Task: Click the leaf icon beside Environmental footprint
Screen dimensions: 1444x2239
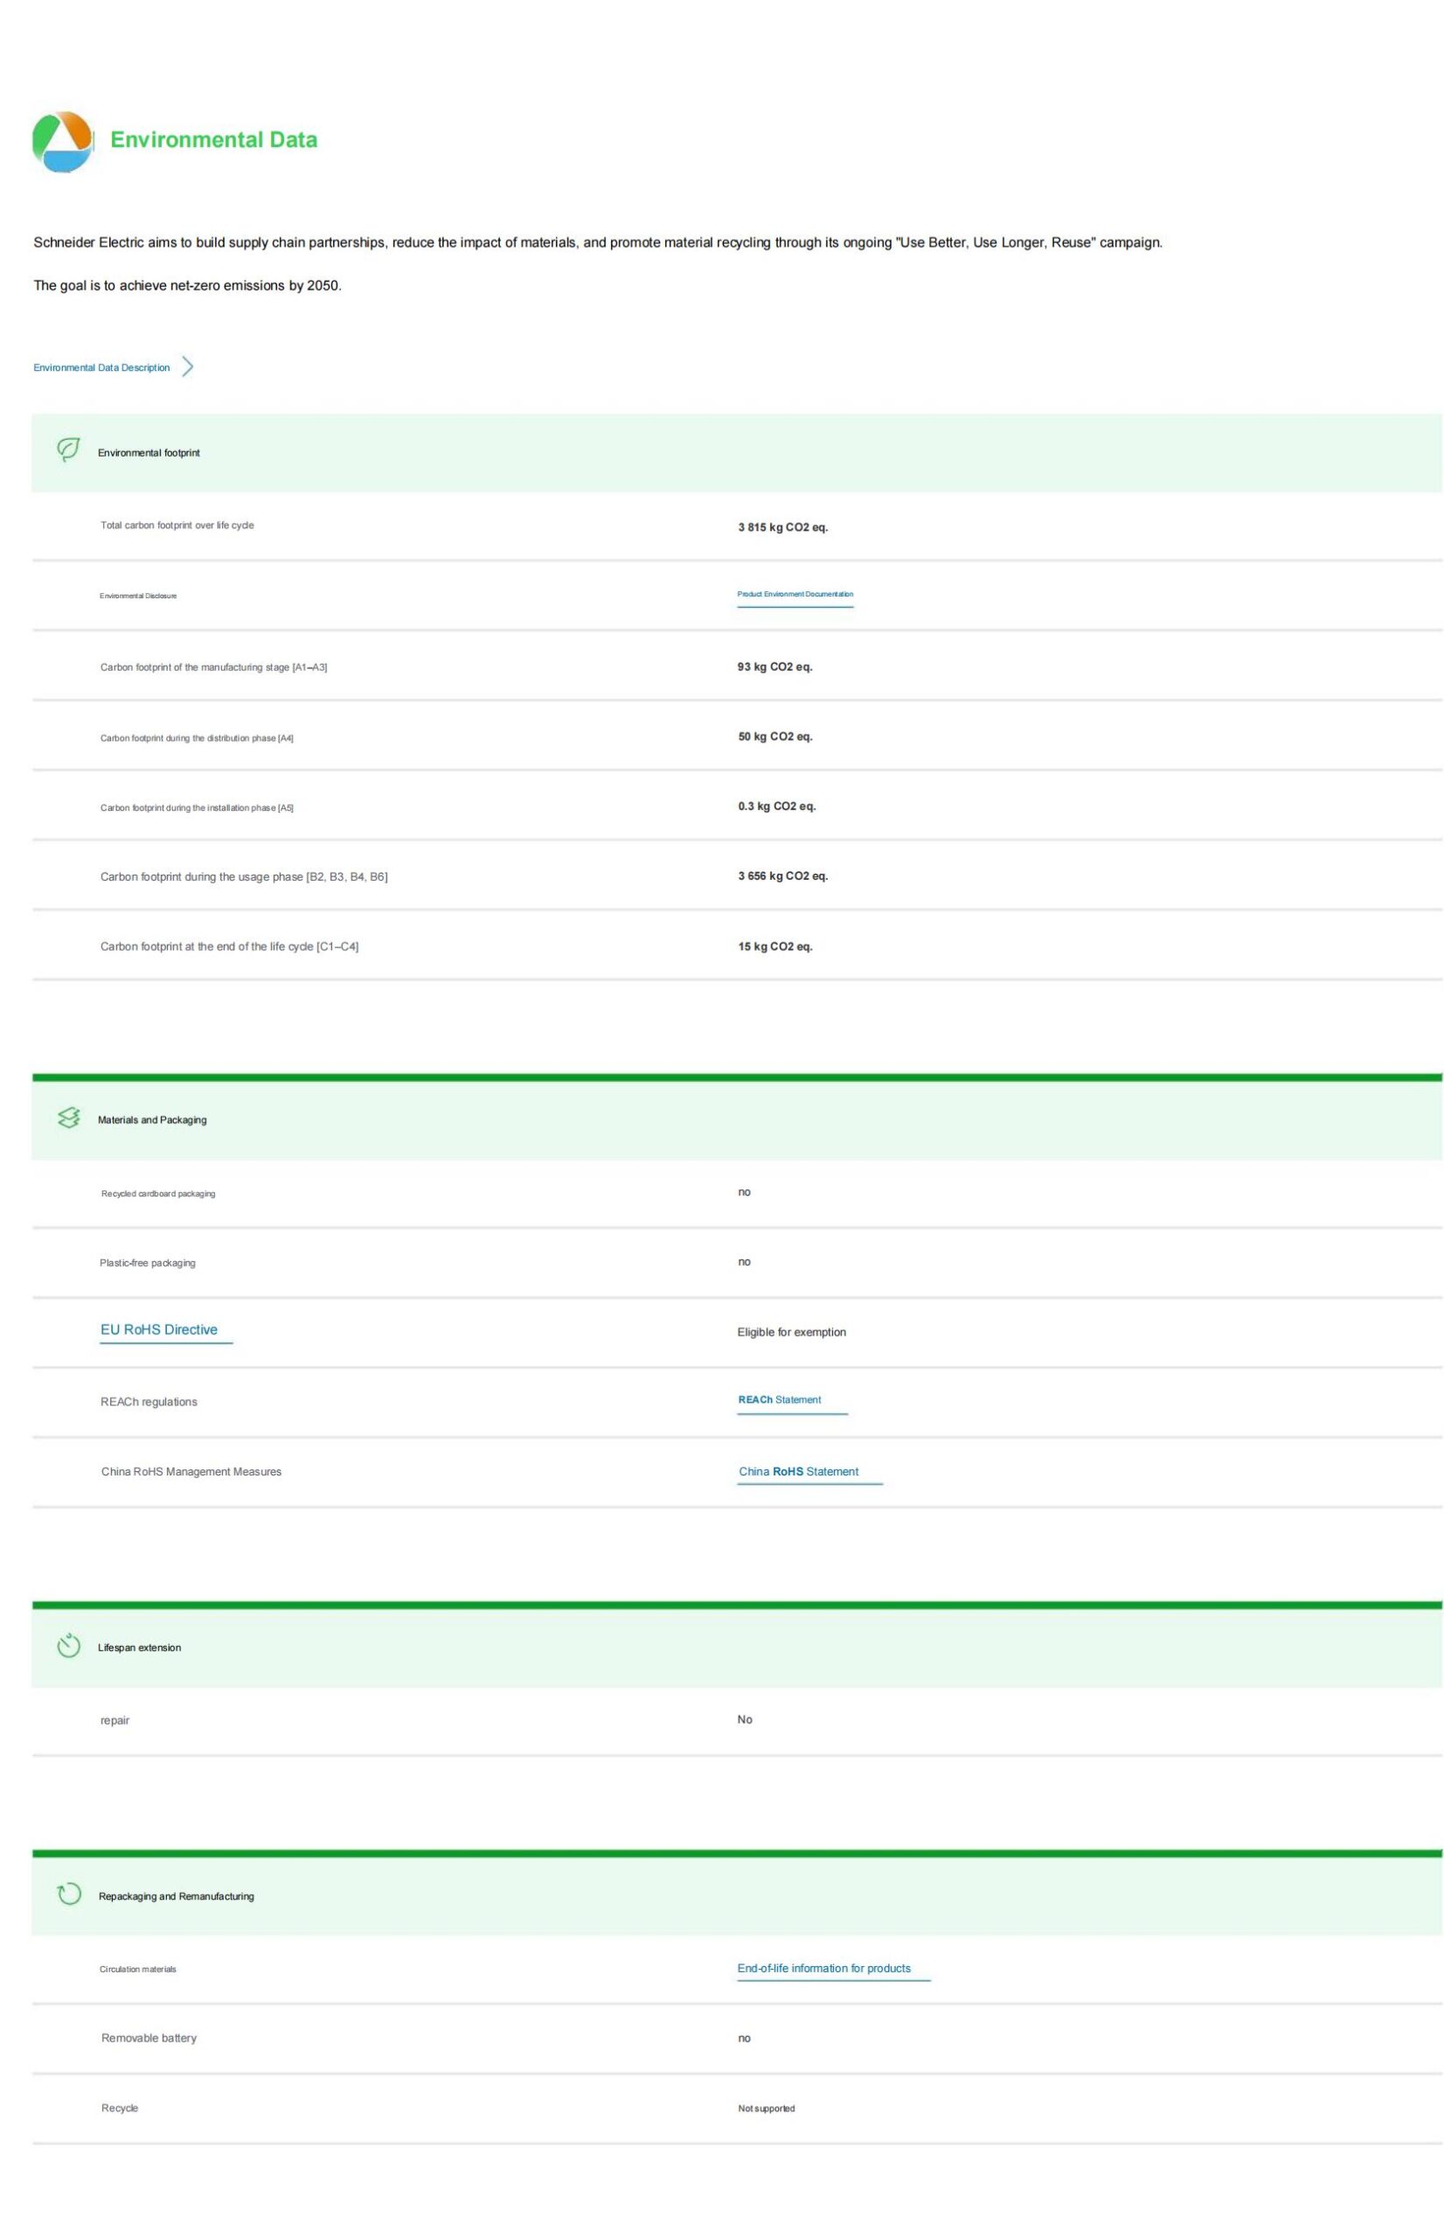Action: [x=68, y=450]
